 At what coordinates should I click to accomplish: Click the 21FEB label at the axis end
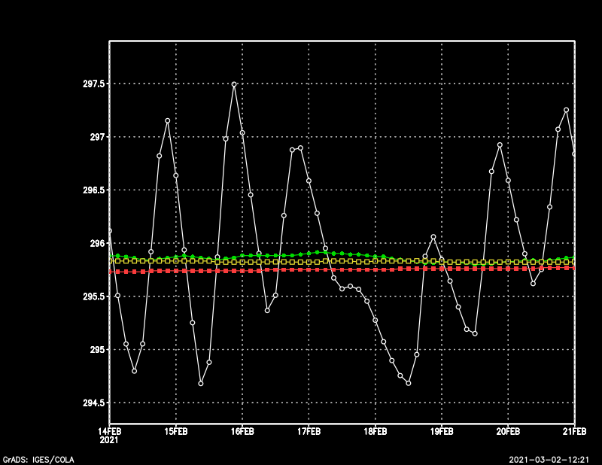[574, 431]
